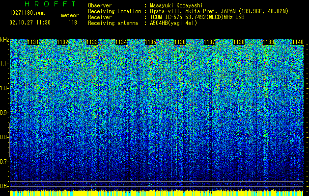
Task: Click the Receiver label
Action: click(x=100, y=17)
